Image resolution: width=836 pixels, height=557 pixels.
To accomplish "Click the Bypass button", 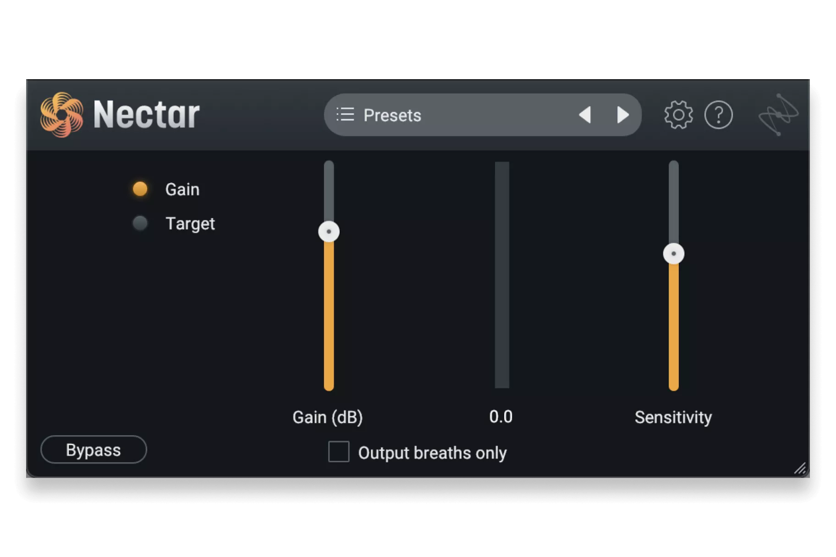I will (93, 450).
